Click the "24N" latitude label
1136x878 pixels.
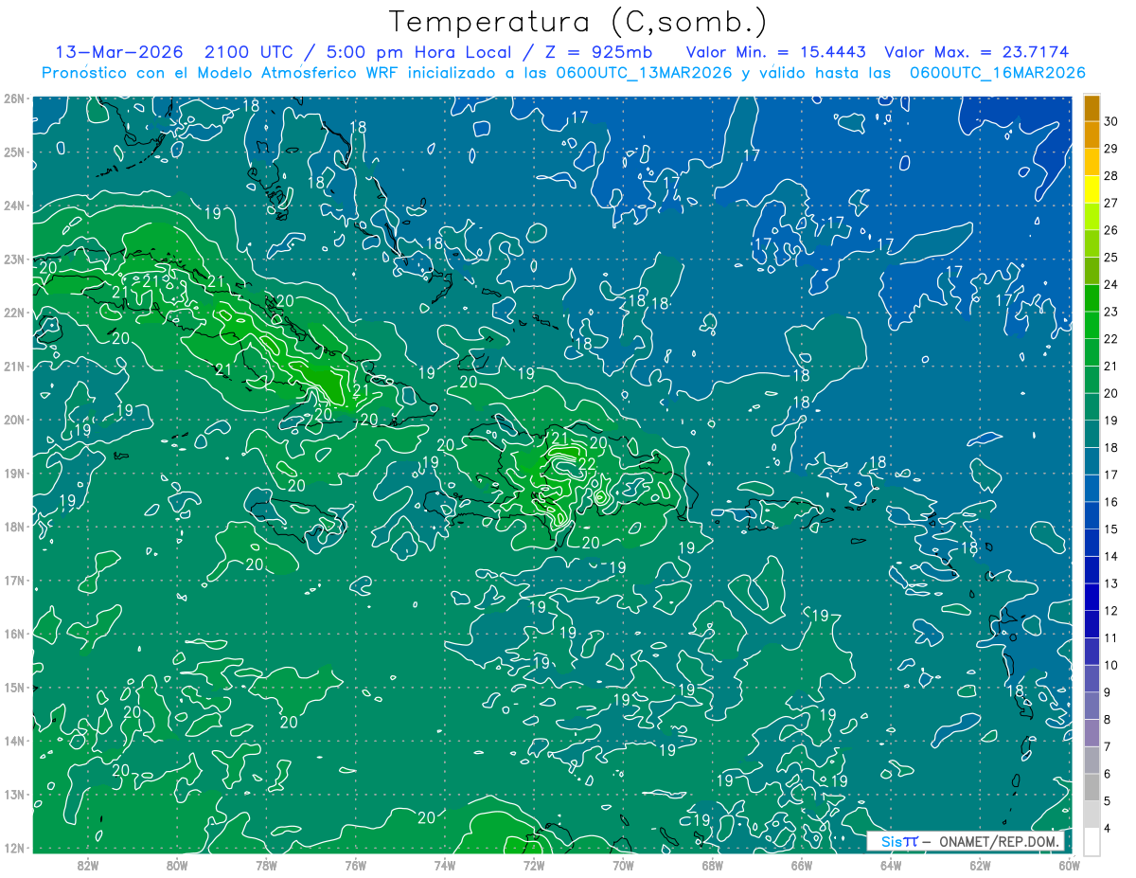(x=13, y=206)
